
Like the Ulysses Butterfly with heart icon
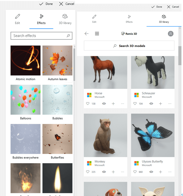click(135, 172)
